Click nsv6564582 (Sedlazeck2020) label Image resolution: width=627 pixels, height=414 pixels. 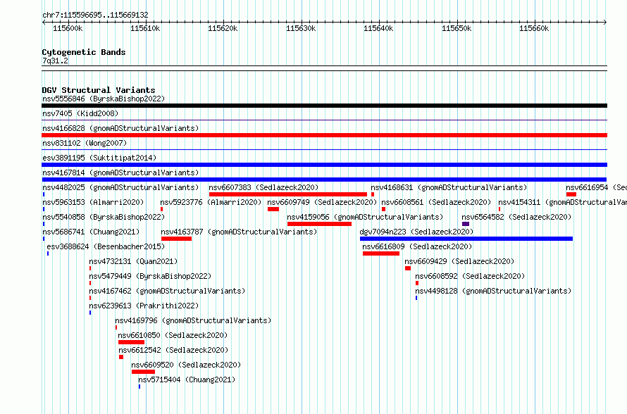(x=516, y=217)
